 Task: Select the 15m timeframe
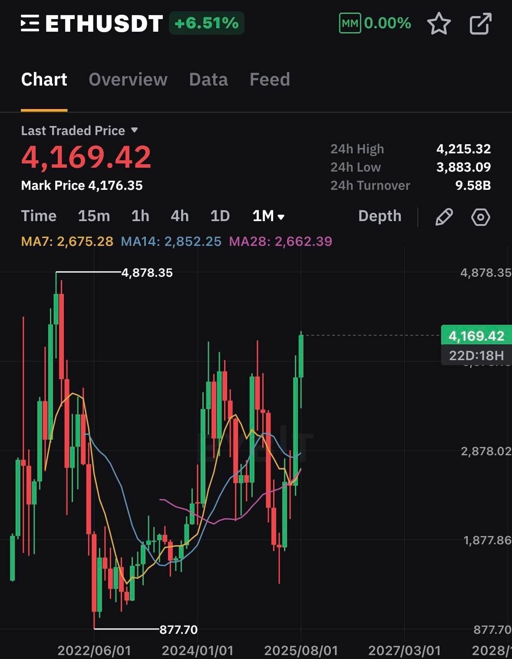pyautogui.click(x=94, y=216)
